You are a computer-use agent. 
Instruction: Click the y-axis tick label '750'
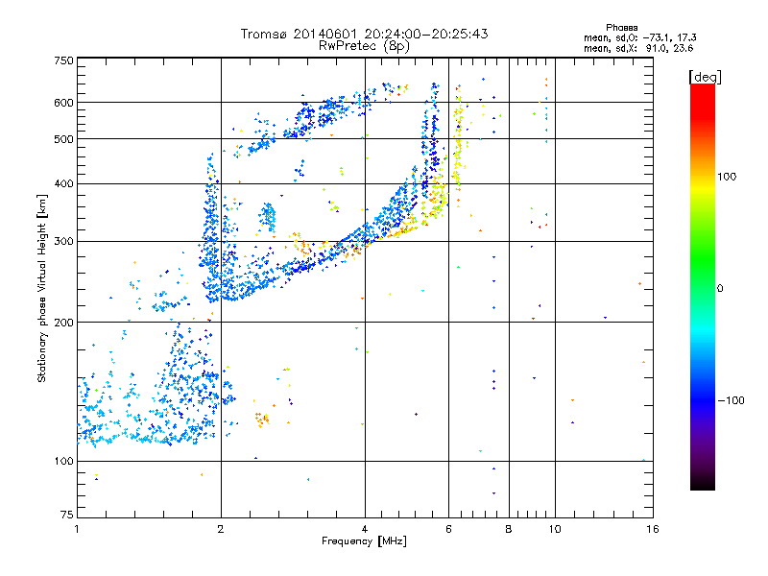(63, 60)
